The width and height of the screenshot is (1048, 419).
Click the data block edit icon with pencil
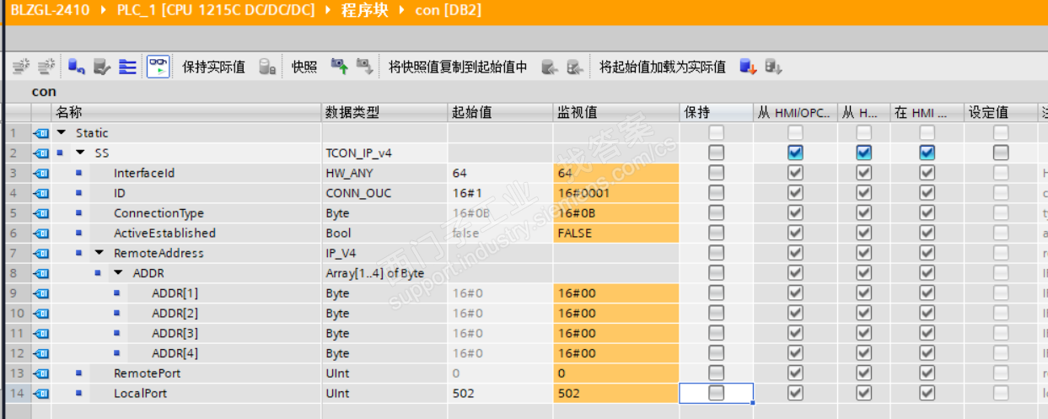click(102, 67)
